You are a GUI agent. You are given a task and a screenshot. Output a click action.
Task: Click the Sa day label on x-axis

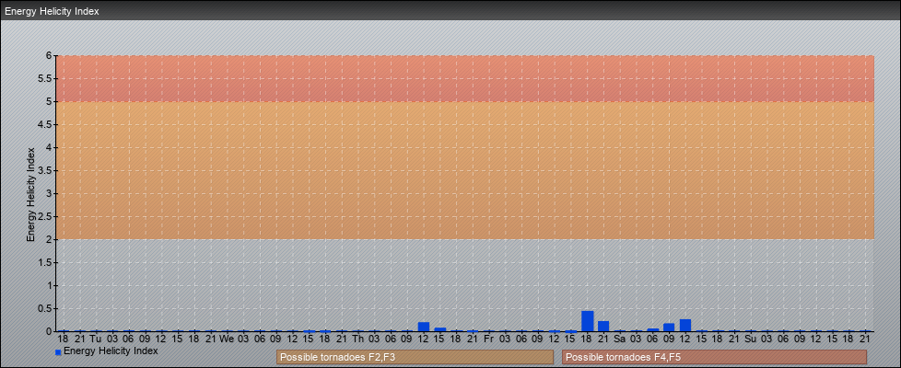click(x=619, y=339)
